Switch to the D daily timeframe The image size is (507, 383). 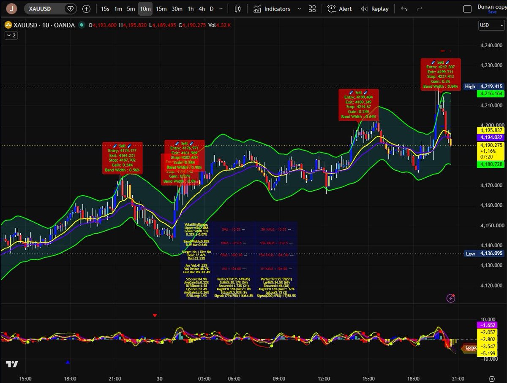click(x=212, y=8)
